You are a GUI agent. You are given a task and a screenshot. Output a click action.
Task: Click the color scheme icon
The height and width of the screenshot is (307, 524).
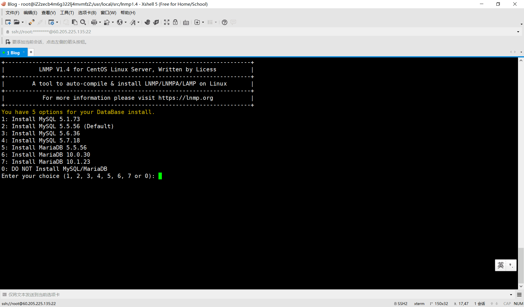pyautogui.click(x=107, y=22)
